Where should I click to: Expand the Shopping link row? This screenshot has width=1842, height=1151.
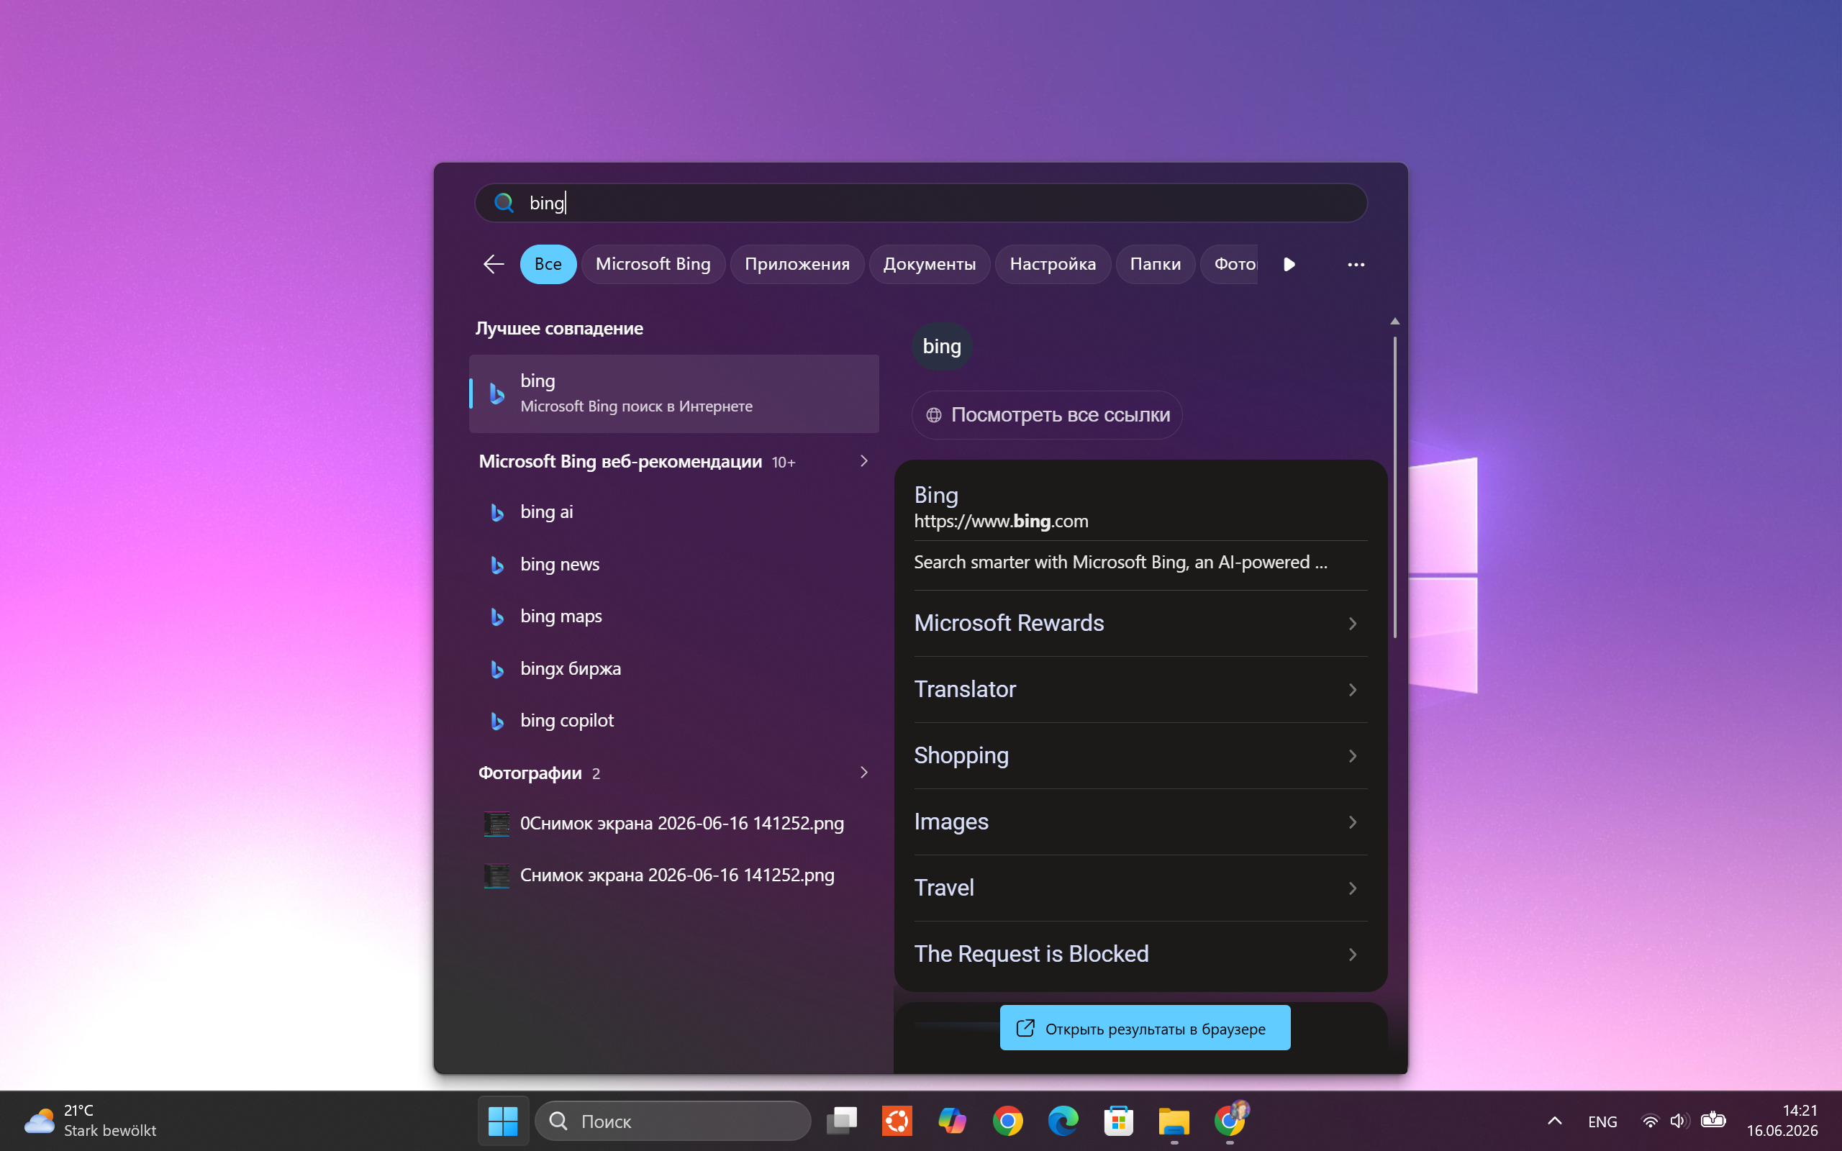click(x=1140, y=756)
